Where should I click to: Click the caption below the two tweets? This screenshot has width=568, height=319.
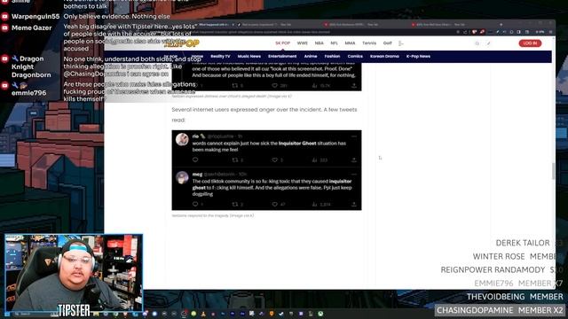pyautogui.click(x=213, y=215)
